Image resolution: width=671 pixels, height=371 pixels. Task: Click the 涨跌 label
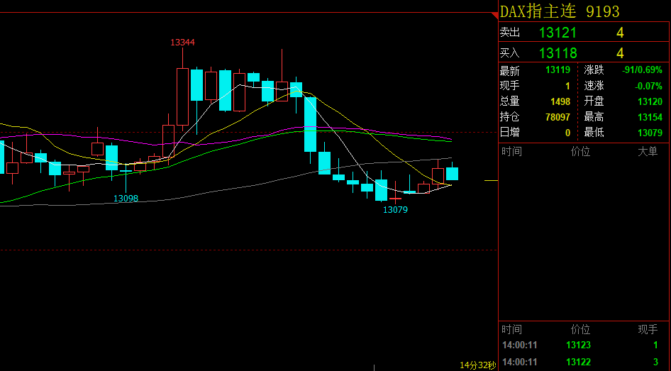tap(594, 70)
